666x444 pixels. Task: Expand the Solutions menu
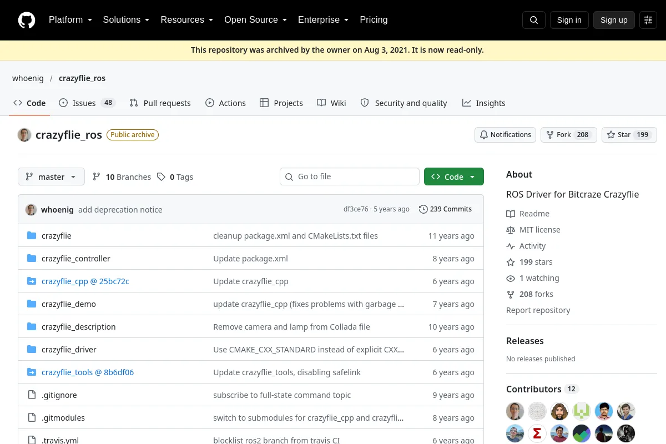tap(126, 20)
